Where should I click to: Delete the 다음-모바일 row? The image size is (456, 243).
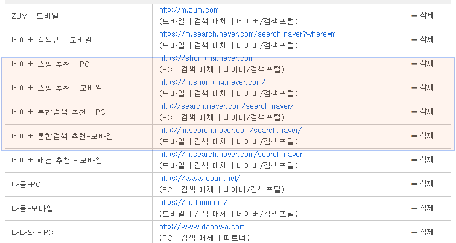[423, 208]
